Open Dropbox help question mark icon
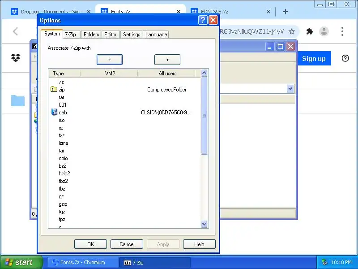 pyautogui.click(x=345, y=58)
